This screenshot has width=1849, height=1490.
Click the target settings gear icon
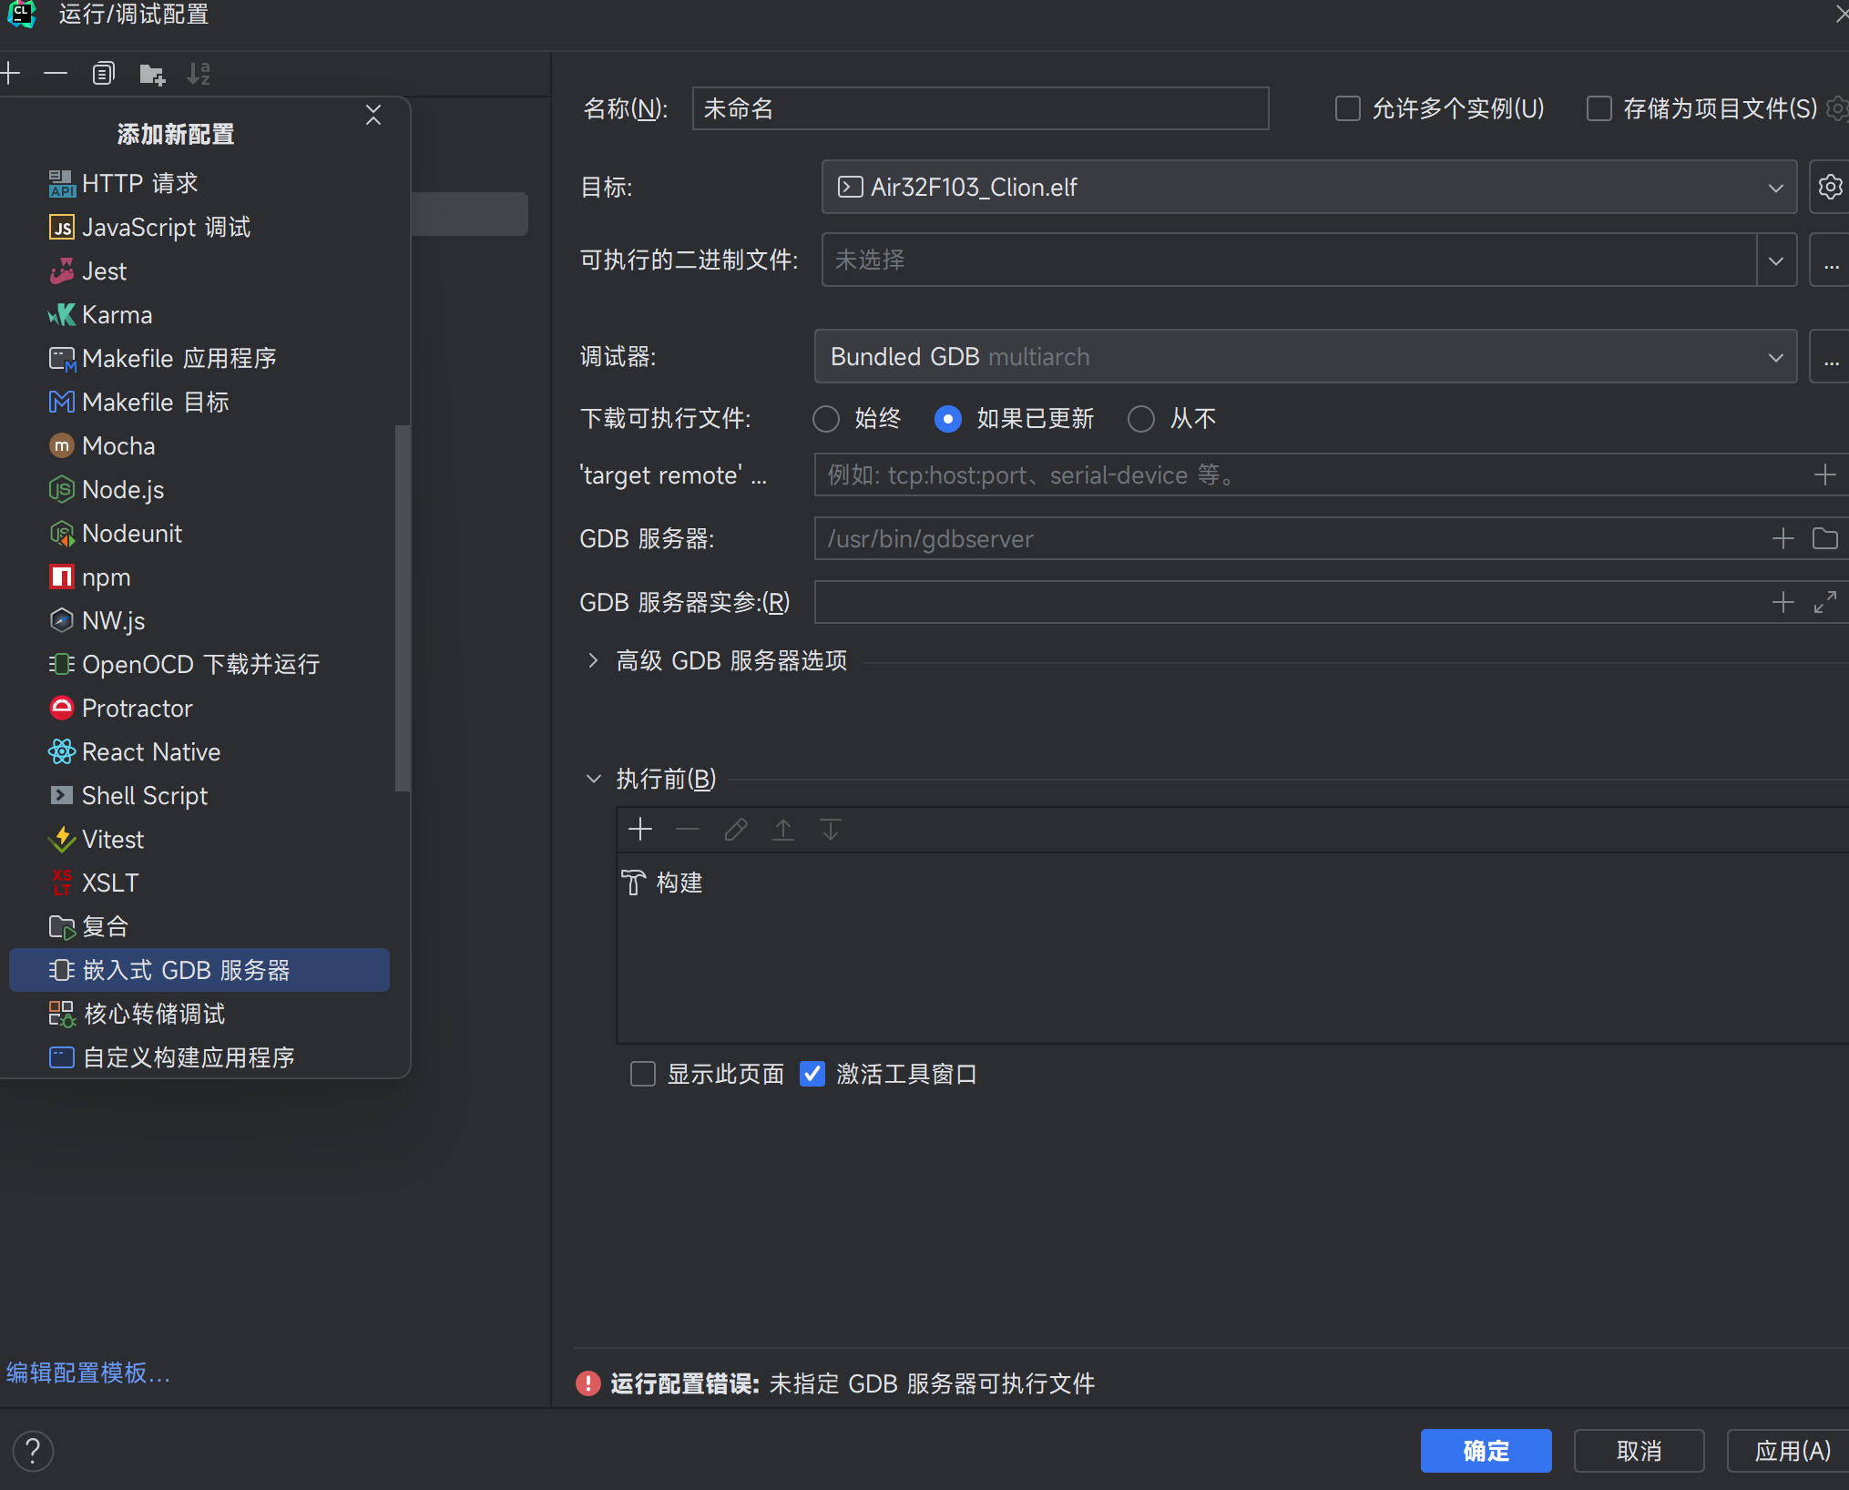coord(1830,187)
